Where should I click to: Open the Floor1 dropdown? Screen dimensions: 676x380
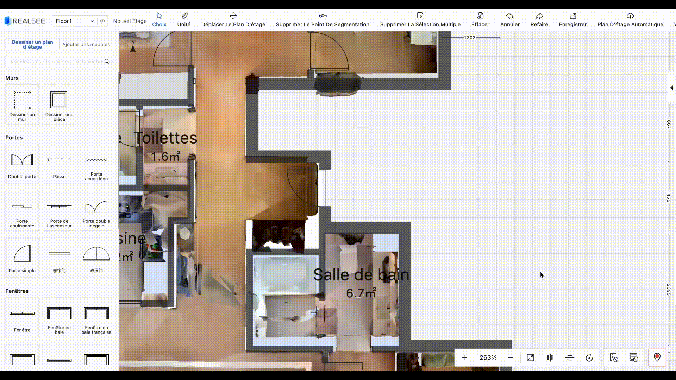(75, 21)
